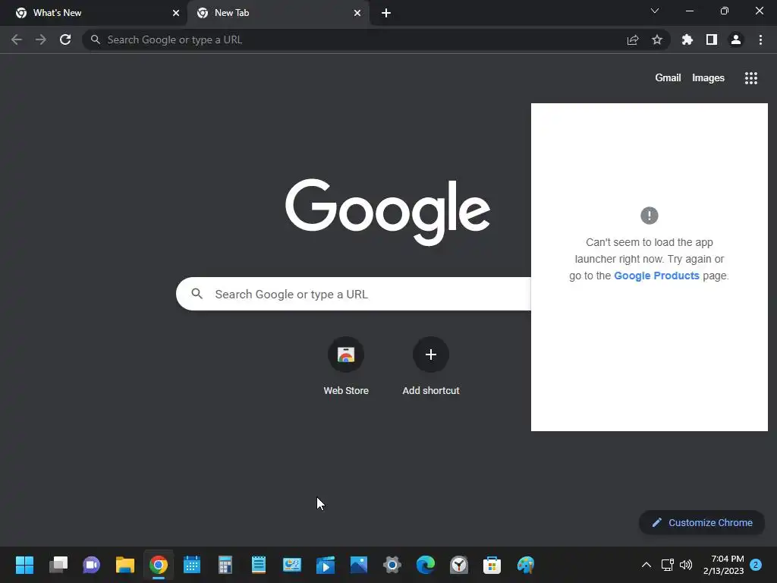Open Notepad from the taskbar

[259, 565]
